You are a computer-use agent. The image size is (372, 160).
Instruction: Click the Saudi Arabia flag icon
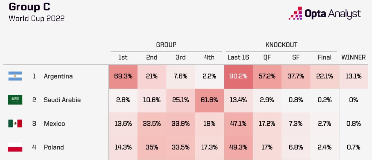click(x=15, y=100)
